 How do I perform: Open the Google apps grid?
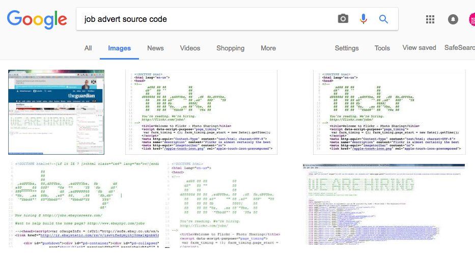coord(430,19)
